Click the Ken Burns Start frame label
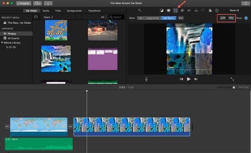The height and width of the screenshot is (153, 251). pyautogui.click(x=171, y=51)
